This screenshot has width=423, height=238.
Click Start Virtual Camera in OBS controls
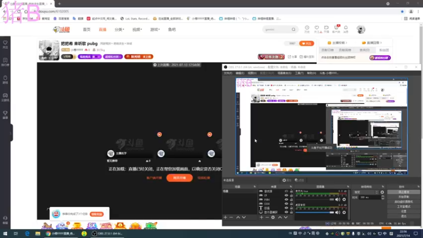click(403, 202)
